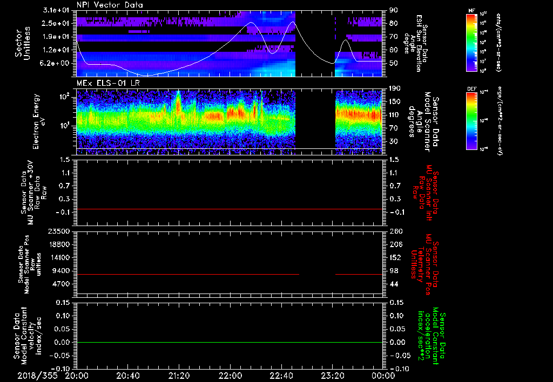This screenshot has width=553, height=382.
Task: Click the 206 telemetry position tick
Action: coord(395,244)
